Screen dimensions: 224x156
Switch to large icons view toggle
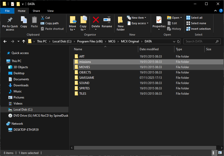[x=219, y=153]
